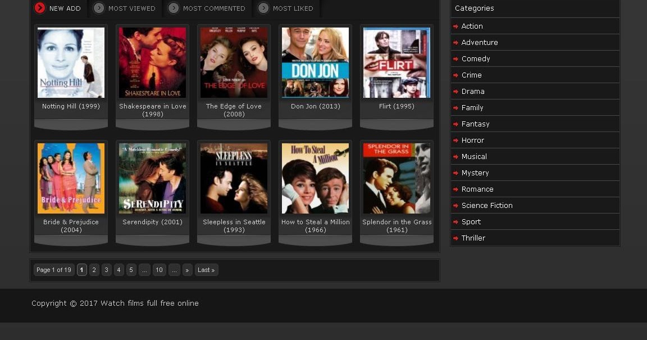Click the next page » button
The width and height of the screenshot is (647, 340).
point(188,270)
